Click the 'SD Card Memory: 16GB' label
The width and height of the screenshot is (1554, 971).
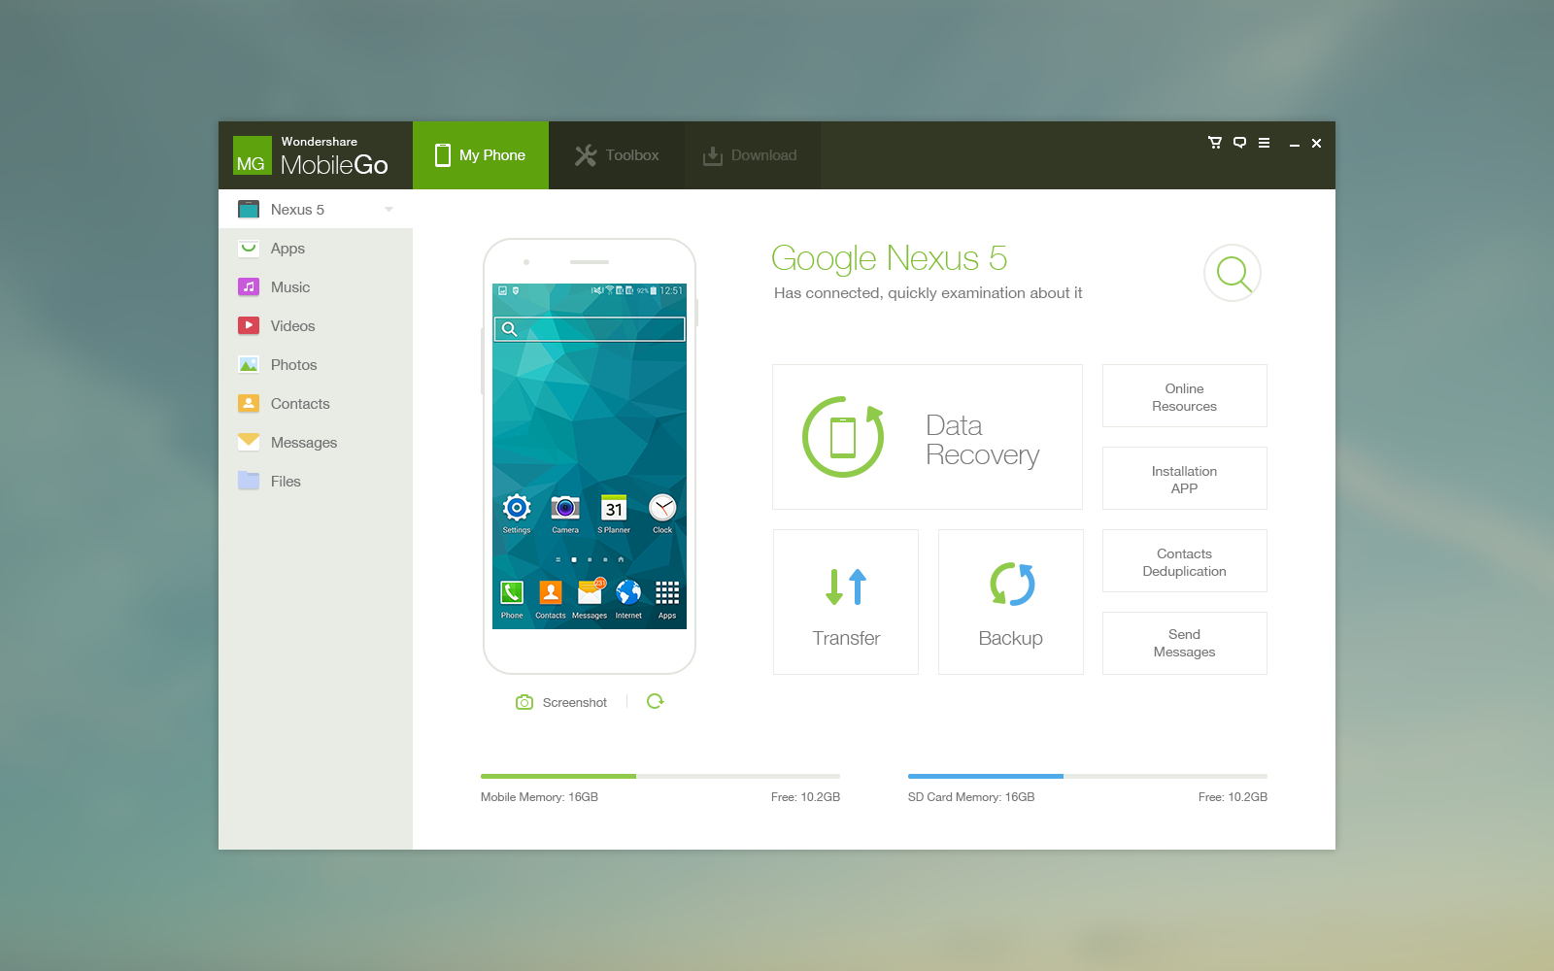pos(971,797)
